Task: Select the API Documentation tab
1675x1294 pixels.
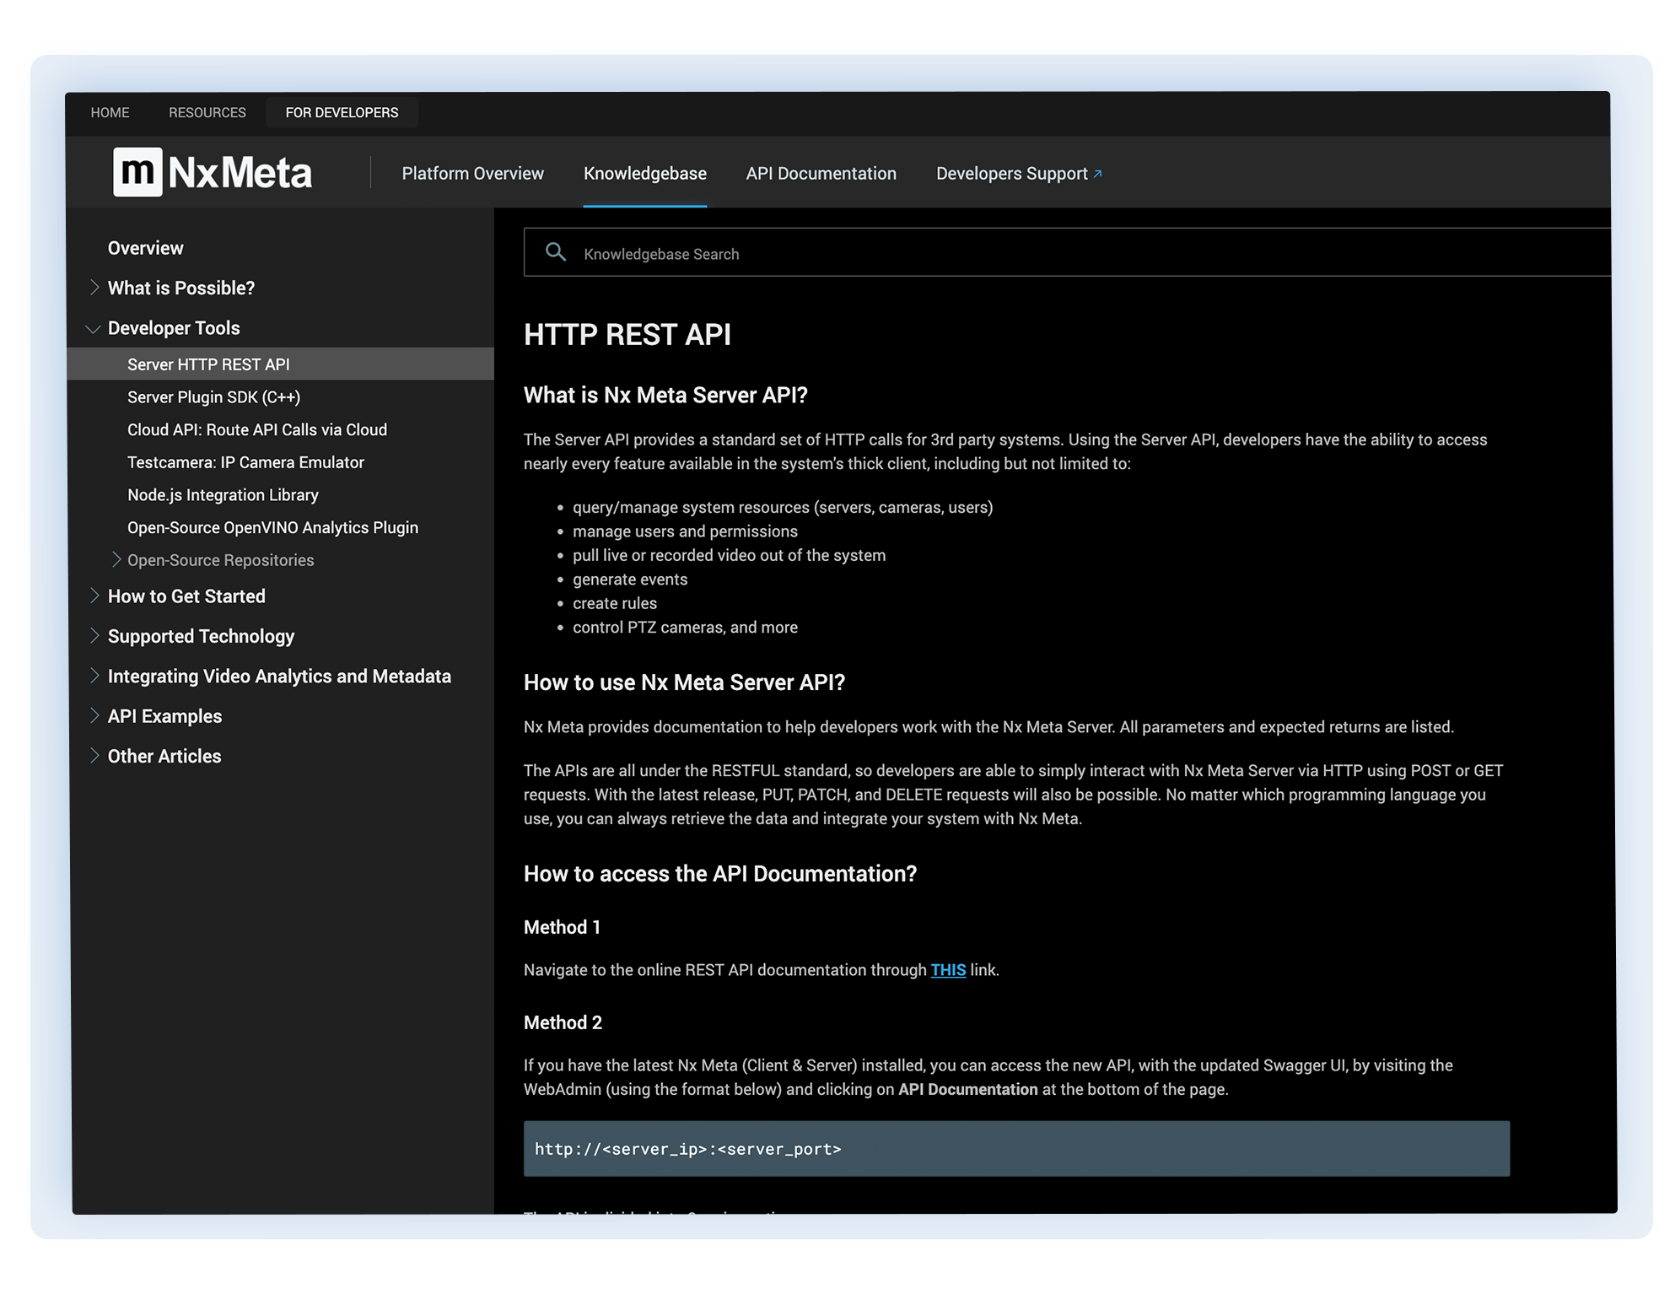Action: click(x=819, y=174)
